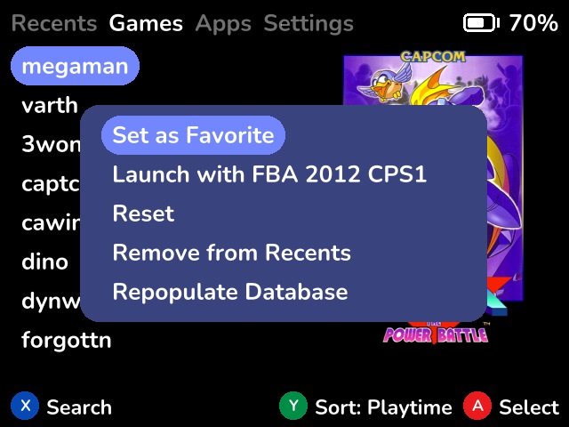Select Set as Favorite option
Screen dimensions: 569x427
(194, 135)
